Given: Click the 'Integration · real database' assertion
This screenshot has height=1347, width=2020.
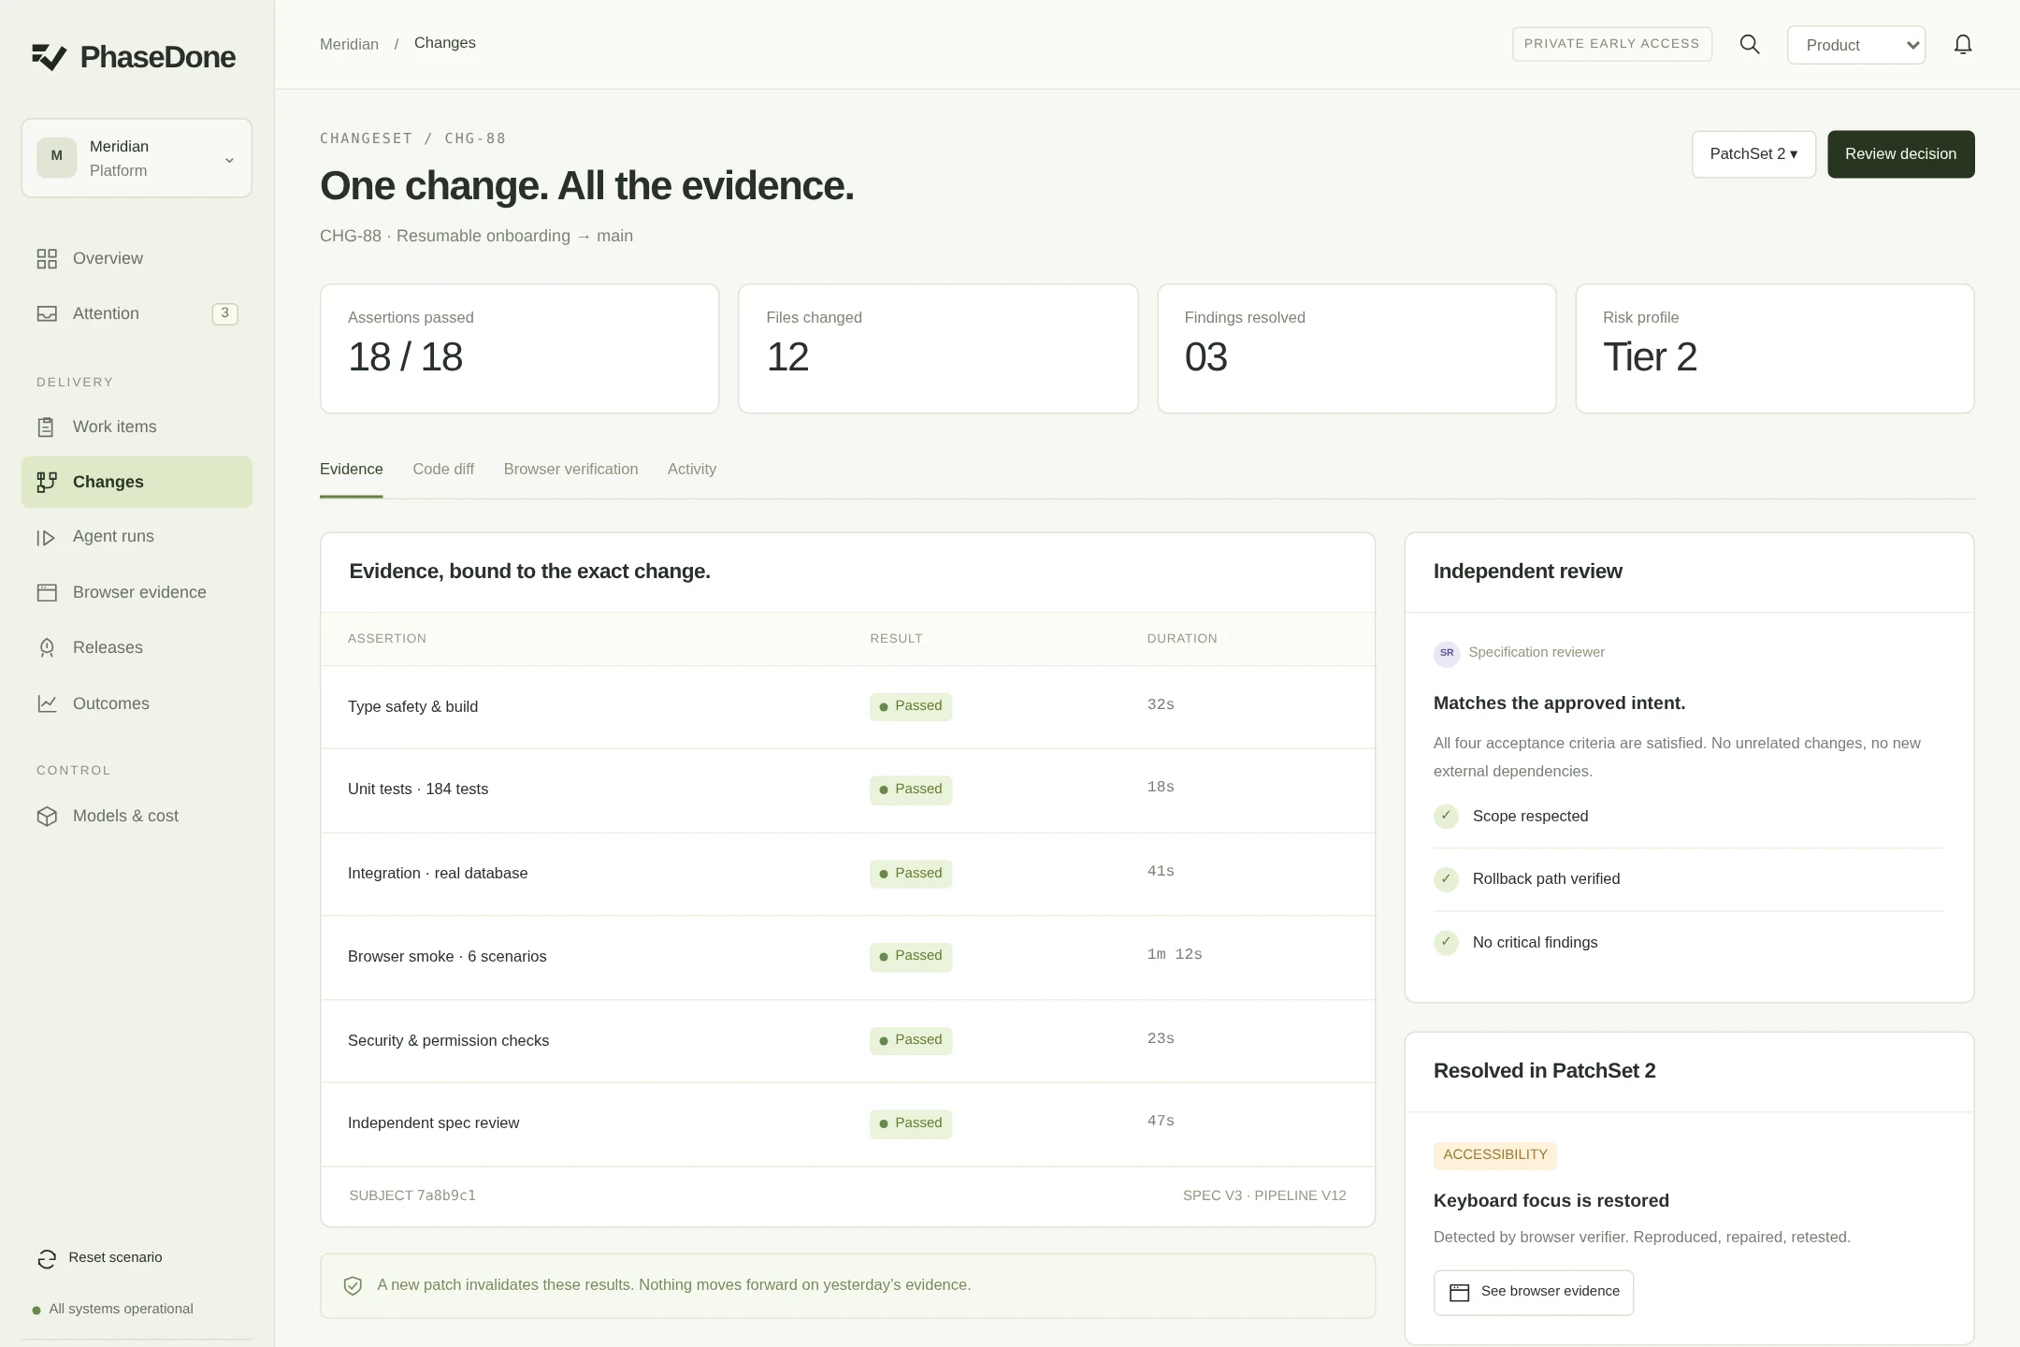Looking at the screenshot, I should tap(438, 874).
